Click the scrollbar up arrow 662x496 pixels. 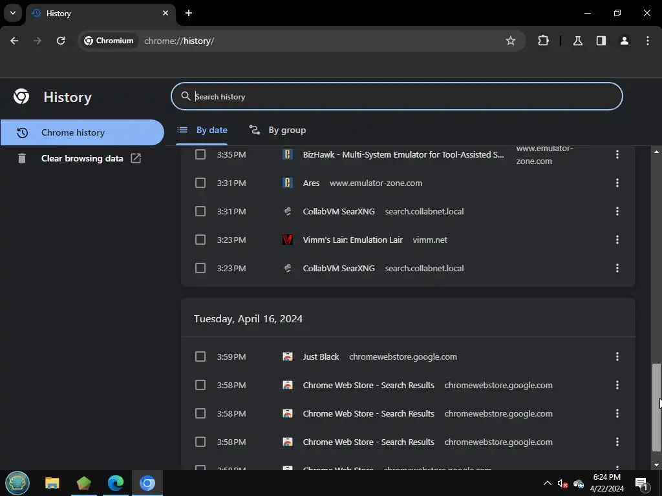[656, 151]
